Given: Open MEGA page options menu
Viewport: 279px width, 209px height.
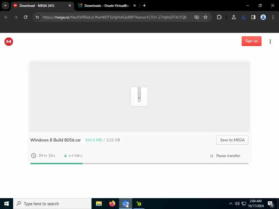Looking at the screenshot, I should coord(270,42).
